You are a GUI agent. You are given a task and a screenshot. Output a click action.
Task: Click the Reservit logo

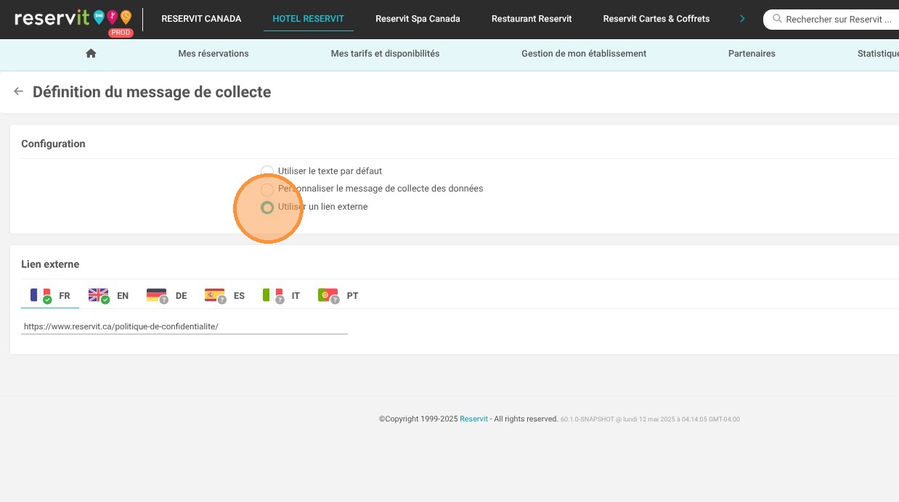tap(73, 18)
